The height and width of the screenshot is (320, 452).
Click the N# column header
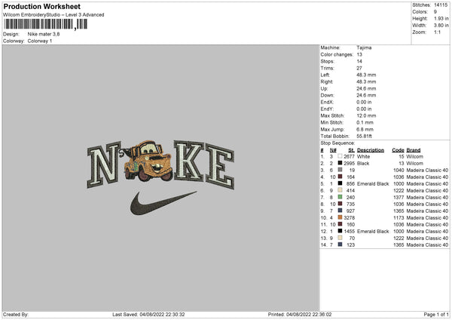click(333, 150)
